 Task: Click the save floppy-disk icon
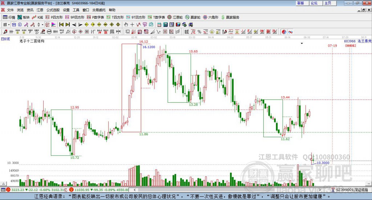pos(178,25)
